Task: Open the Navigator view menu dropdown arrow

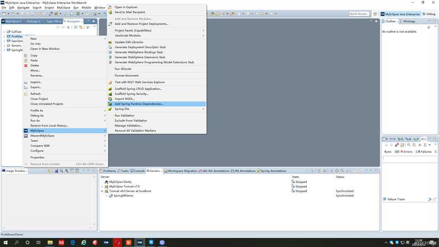Action: (x=94, y=27)
